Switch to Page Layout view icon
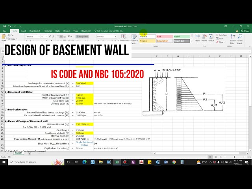 [x=215, y=157]
